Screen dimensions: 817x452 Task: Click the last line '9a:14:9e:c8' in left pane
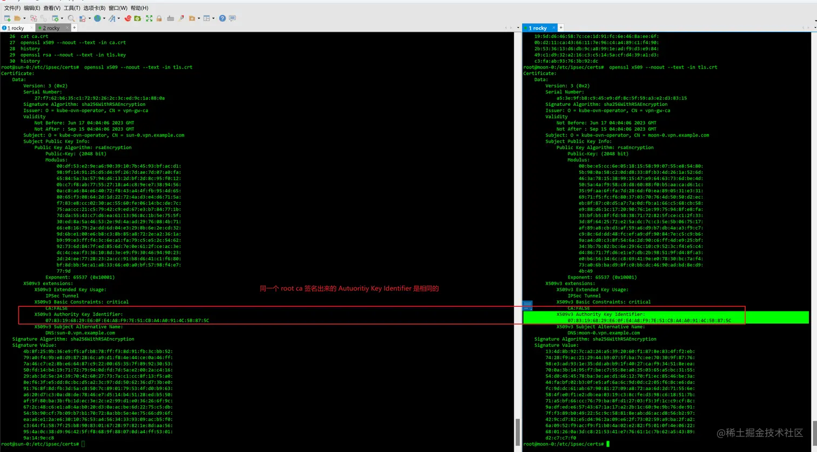pyautogui.click(x=38, y=437)
